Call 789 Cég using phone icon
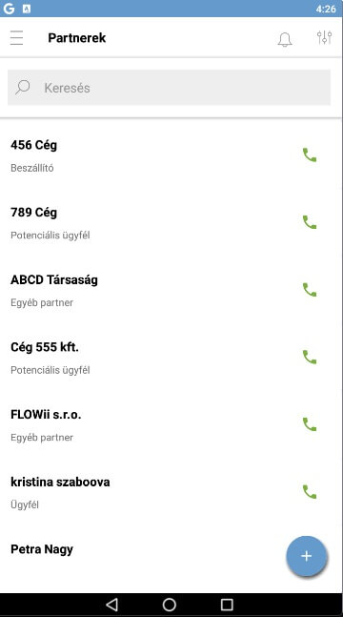The height and width of the screenshot is (617, 343). 310,222
